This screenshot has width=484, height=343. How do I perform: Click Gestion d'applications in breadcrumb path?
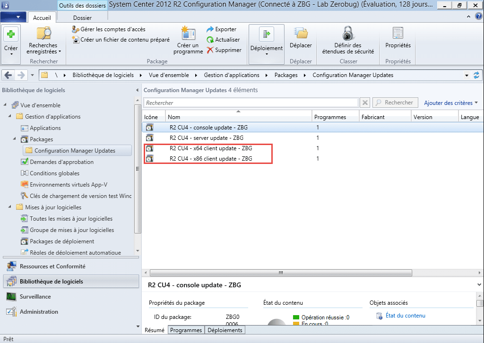(232, 75)
